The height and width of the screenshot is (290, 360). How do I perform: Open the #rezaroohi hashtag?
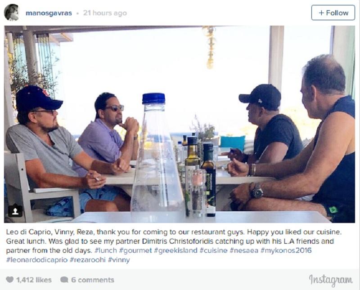(x=88, y=260)
